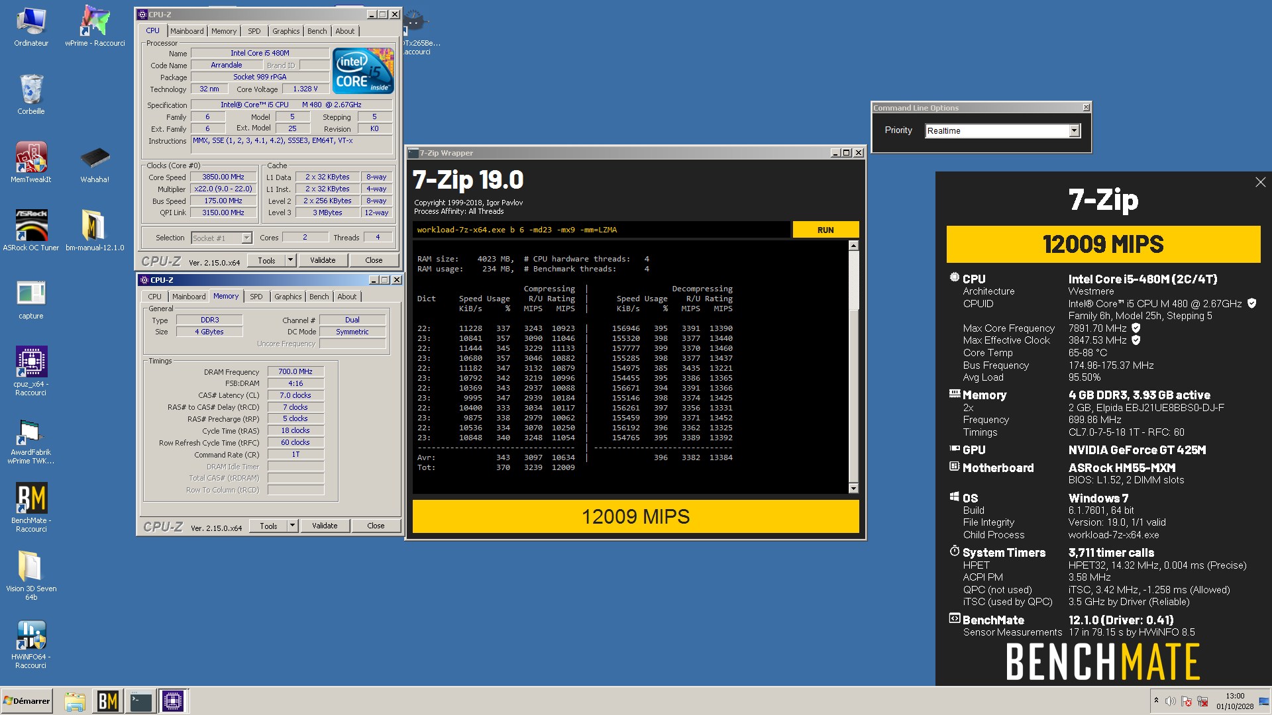
Task: Click the Multiplier x22.0 value field
Action: (223, 189)
